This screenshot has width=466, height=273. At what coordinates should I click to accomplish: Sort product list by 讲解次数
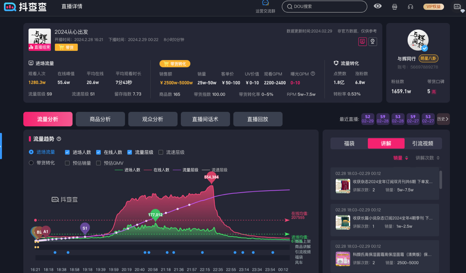[x=427, y=158]
